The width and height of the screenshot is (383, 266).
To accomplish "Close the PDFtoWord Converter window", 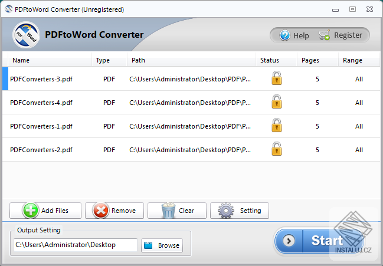I will click(x=369, y=9).
